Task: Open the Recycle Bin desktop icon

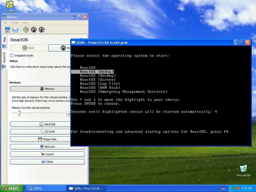Action: (x=243, y=171)
